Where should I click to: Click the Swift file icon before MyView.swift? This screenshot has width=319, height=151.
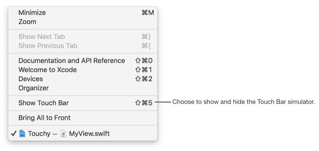[x=63, y=134]
